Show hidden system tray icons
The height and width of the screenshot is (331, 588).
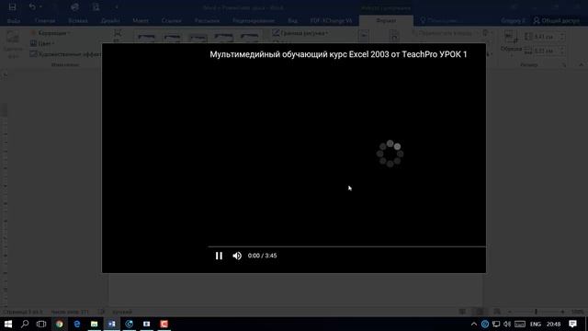tap(474, 324)
